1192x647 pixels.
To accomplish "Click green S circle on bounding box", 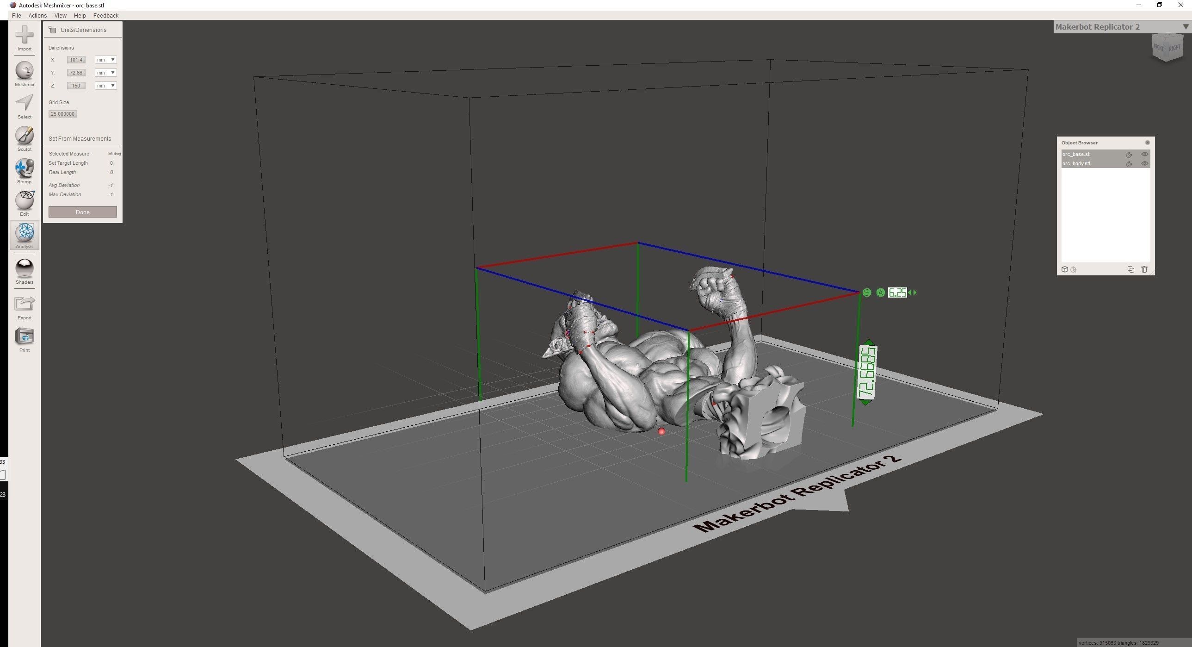I will 867,292.
